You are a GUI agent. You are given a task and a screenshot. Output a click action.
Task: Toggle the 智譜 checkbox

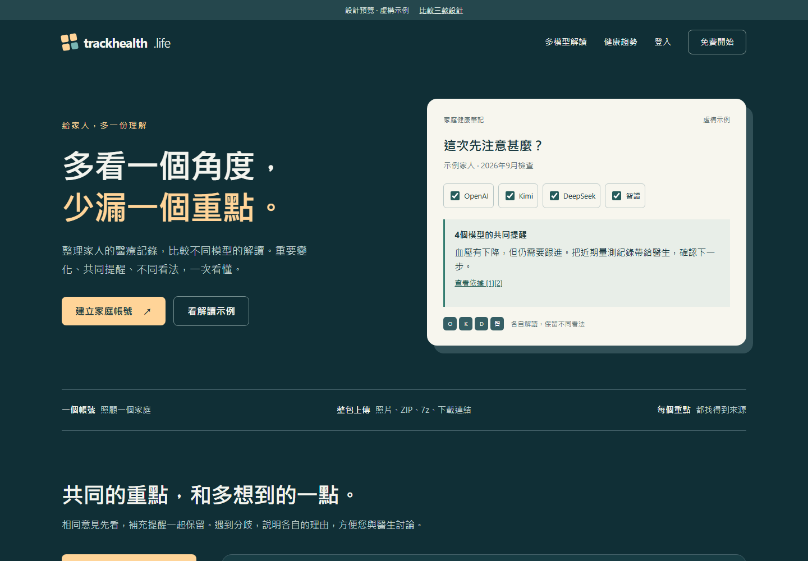[617, 196]
